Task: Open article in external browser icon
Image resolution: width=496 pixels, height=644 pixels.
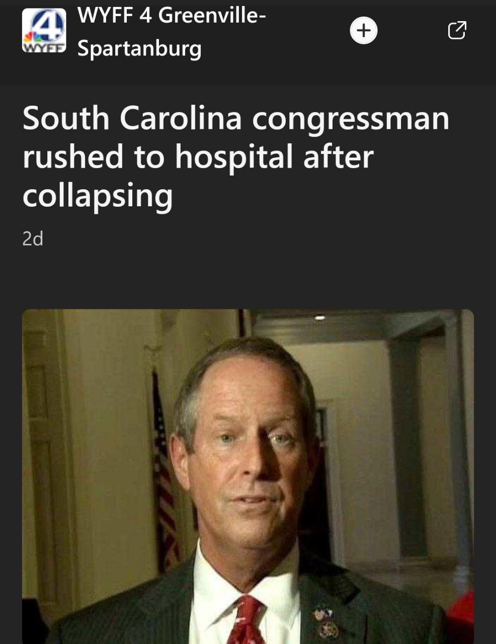Action: (x=457, y=30)
